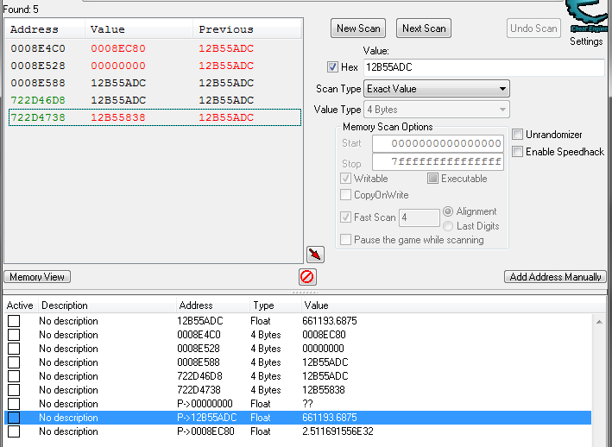Click the red circle clear list icon
The width and height of the screenshot is (612, 447).
[307, 277]
